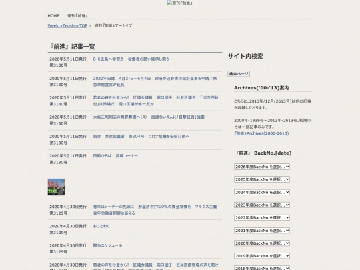The width and height of the screenshot is (360, 270).
Task: Open the 『前進』Archives(2000-2013) link
Action: point(261,133)
